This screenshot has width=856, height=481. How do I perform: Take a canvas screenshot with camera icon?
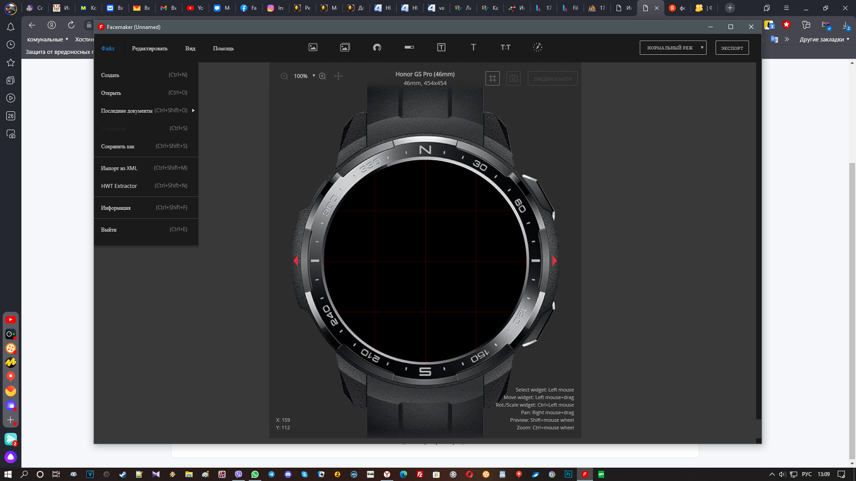[x=514, y=78]
